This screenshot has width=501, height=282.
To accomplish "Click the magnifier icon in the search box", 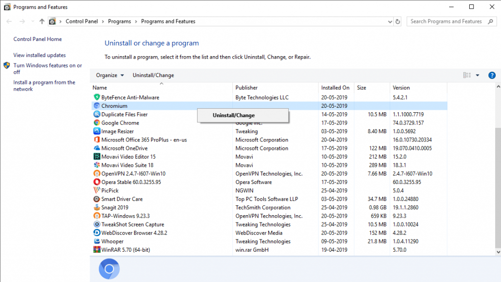I will [x=490, y=21].
